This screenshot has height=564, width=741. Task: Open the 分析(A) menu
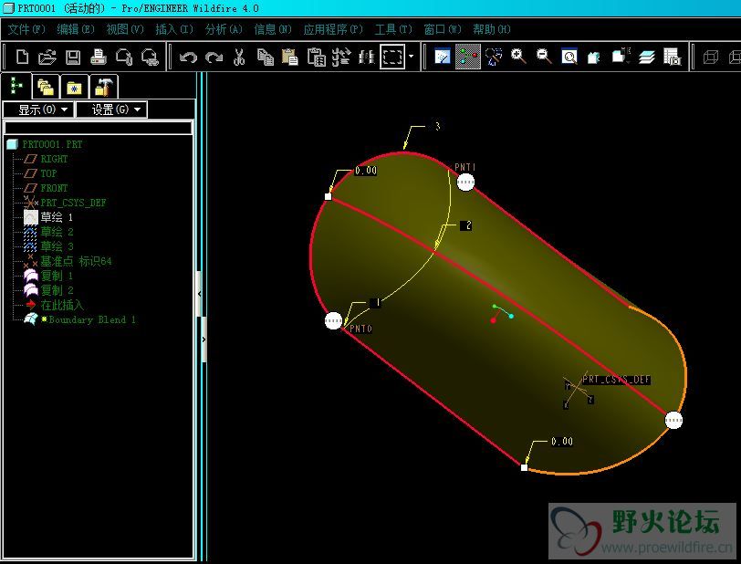(x=224, y=29)
